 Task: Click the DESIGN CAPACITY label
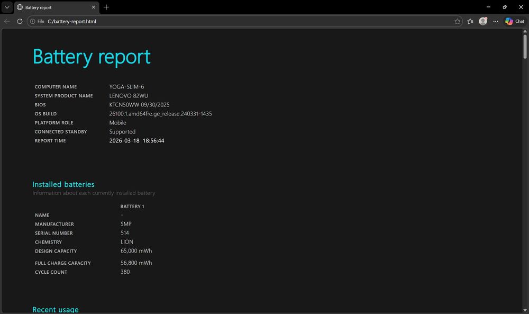(x=56, y=251)
